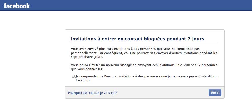Click the heading 'Invitations à entrer en contact bloquées'
252x110 pixels.
click(x=118, y=39)
